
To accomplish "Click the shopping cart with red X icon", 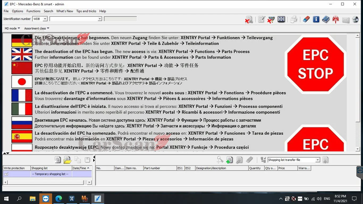I will tap(271, 19).
